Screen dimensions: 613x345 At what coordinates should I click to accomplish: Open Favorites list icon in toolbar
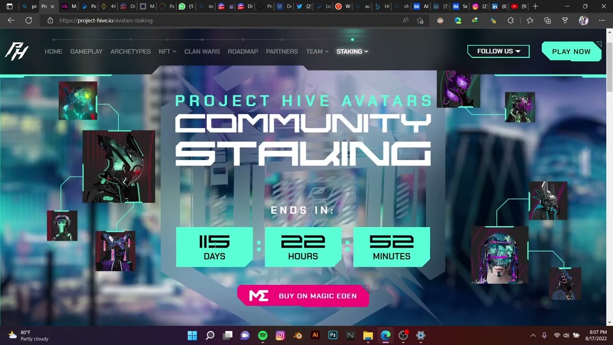point(530,21)
